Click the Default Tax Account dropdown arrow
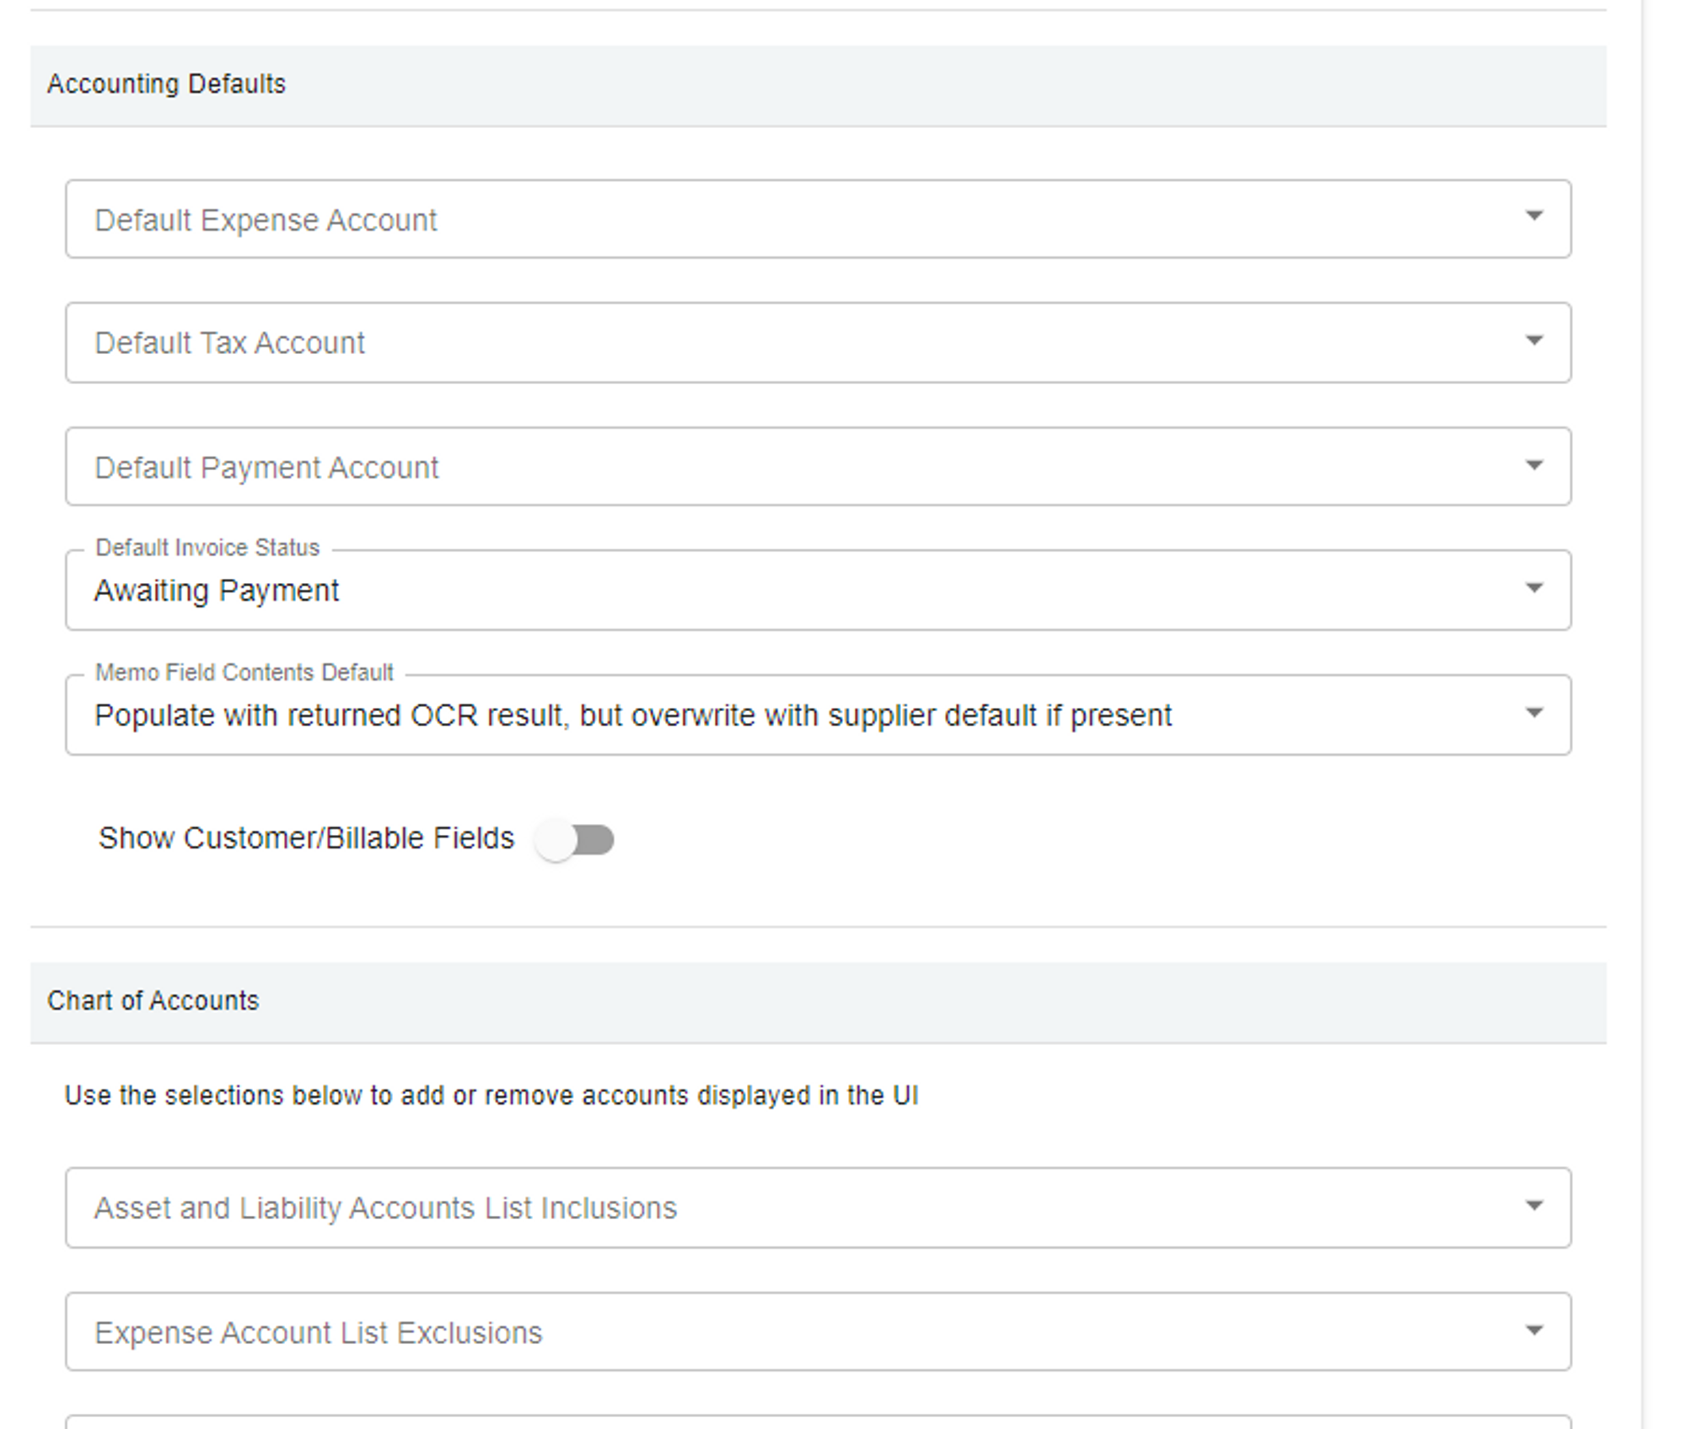Screen dimensions: 1686x1429 pos(1534,340)
